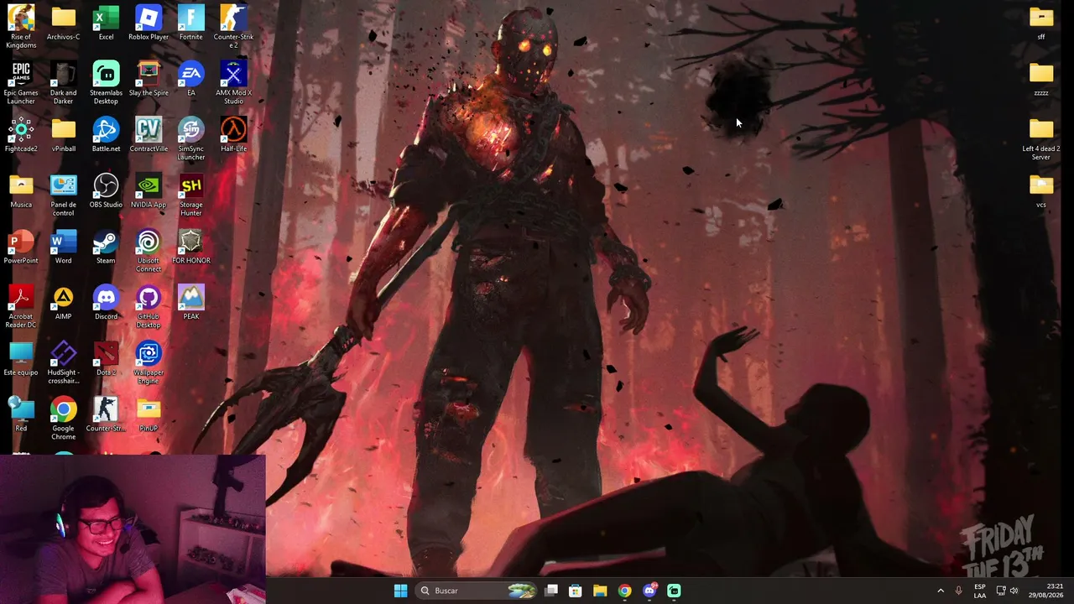Open File Explorer from the taskbar
1074x604 pixels.
click(600, 591)
